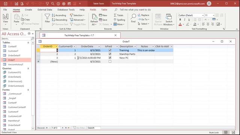Center align text
The width and height of the screenshot is (240, 135).
pos(208,24)
